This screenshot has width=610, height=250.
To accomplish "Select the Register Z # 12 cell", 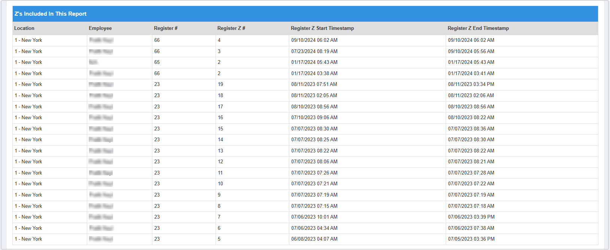I will point(220,162).
